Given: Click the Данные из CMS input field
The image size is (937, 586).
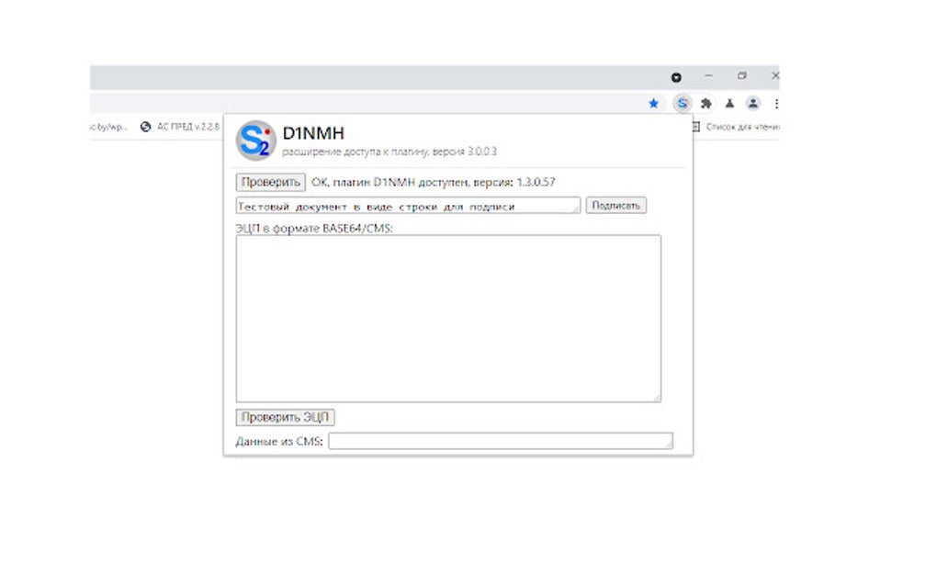Looking at the screenshot, I should [501, 441].
